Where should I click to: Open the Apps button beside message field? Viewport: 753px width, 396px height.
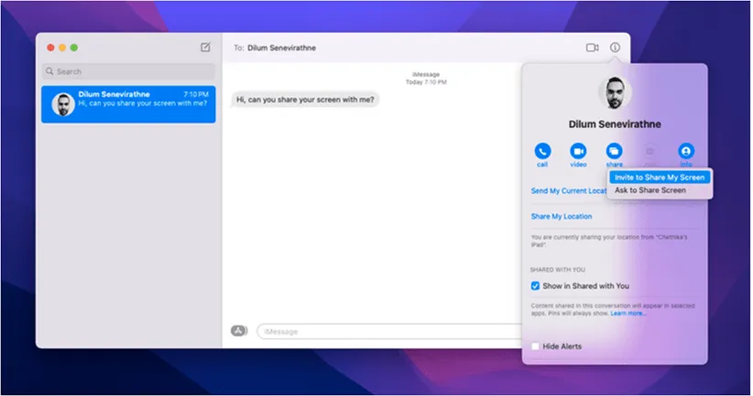pyautogui.click(x=240, y=330)
